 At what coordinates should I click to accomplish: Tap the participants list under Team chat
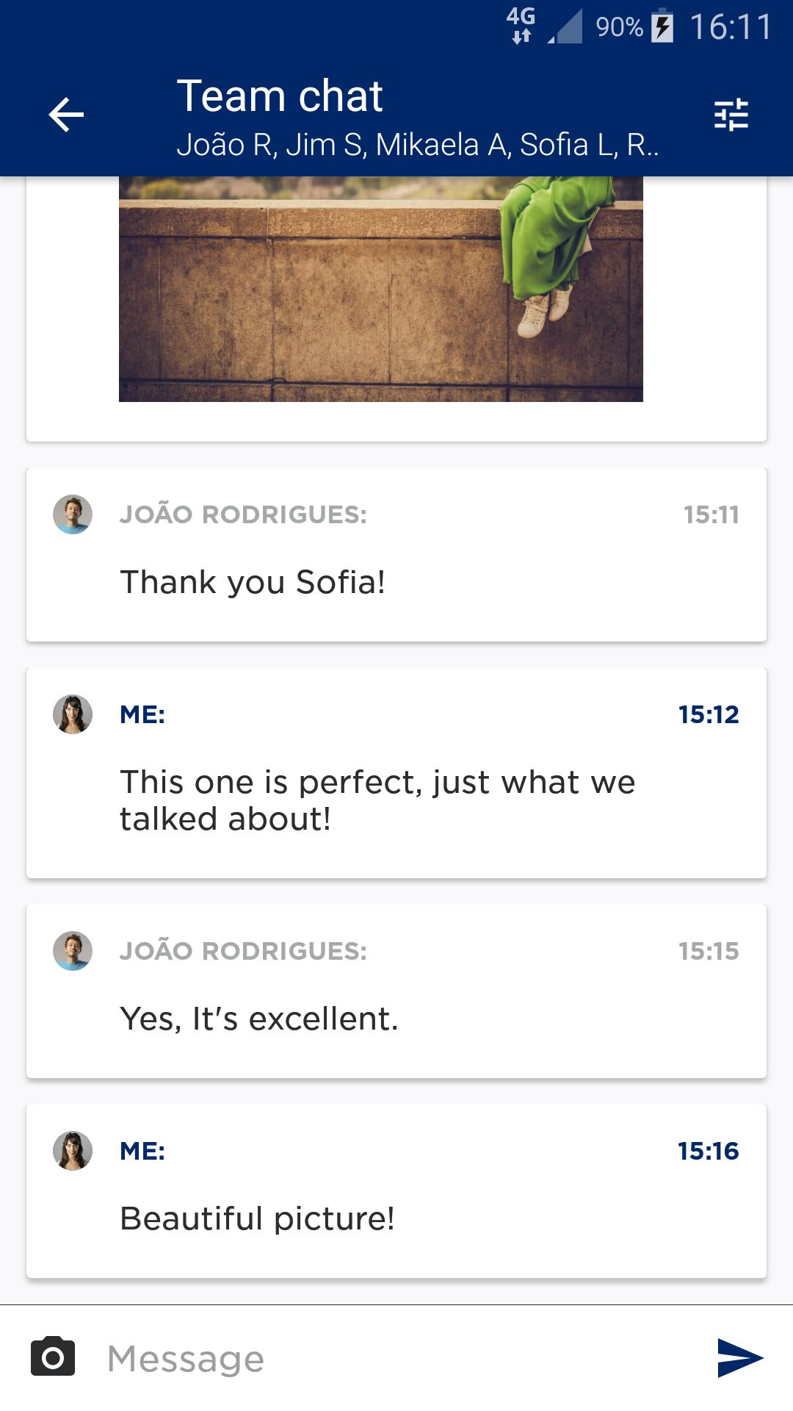[417, 145]
